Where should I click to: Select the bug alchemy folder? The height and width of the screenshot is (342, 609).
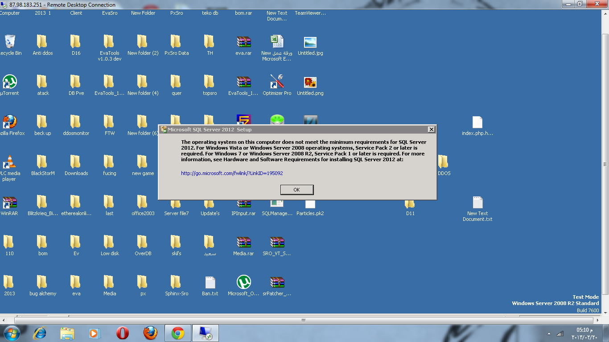click(x=43, y=286)
